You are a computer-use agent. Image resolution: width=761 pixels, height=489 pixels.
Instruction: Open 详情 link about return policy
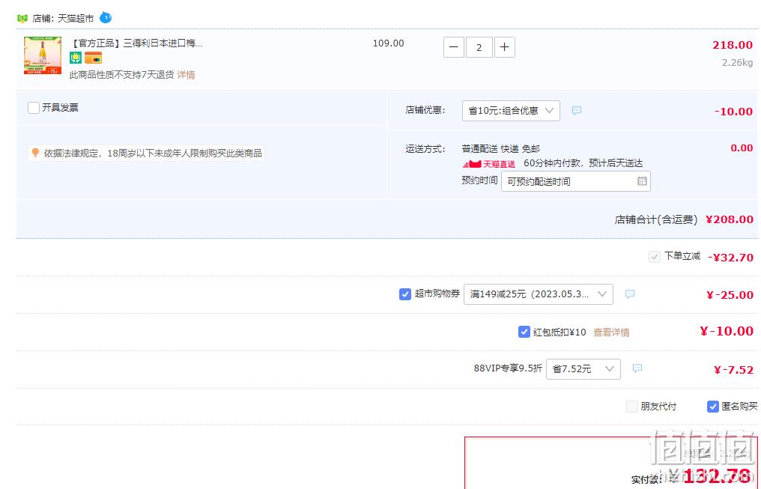186,75
